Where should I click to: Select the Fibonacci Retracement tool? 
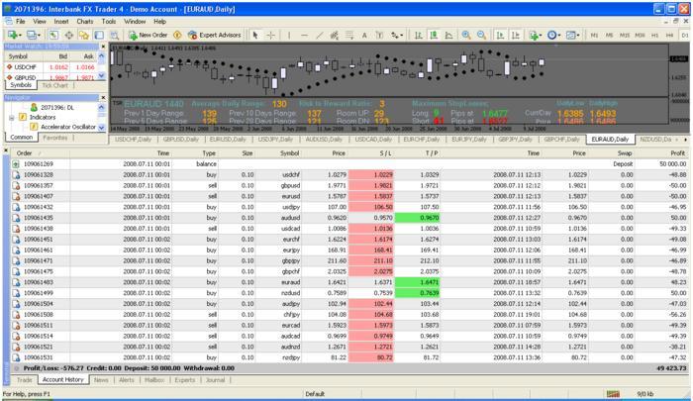pyautogui.click(x=349, y=35)
